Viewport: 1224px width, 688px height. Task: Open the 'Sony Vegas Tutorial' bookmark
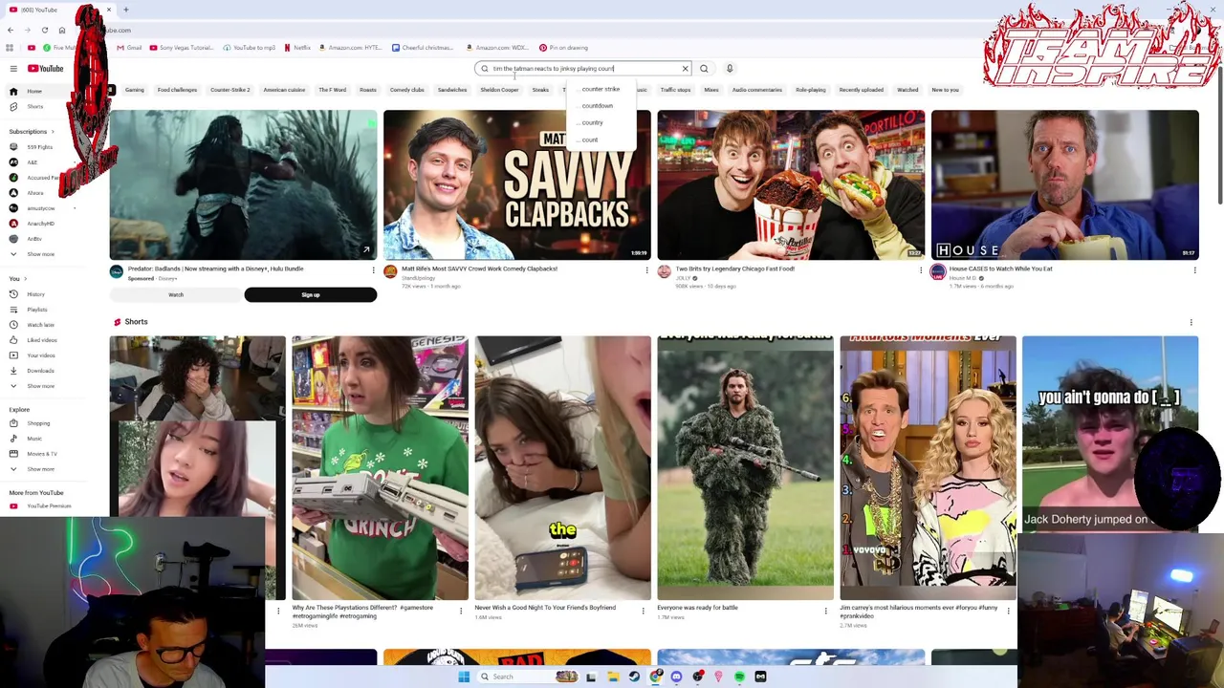coord(182,48)
